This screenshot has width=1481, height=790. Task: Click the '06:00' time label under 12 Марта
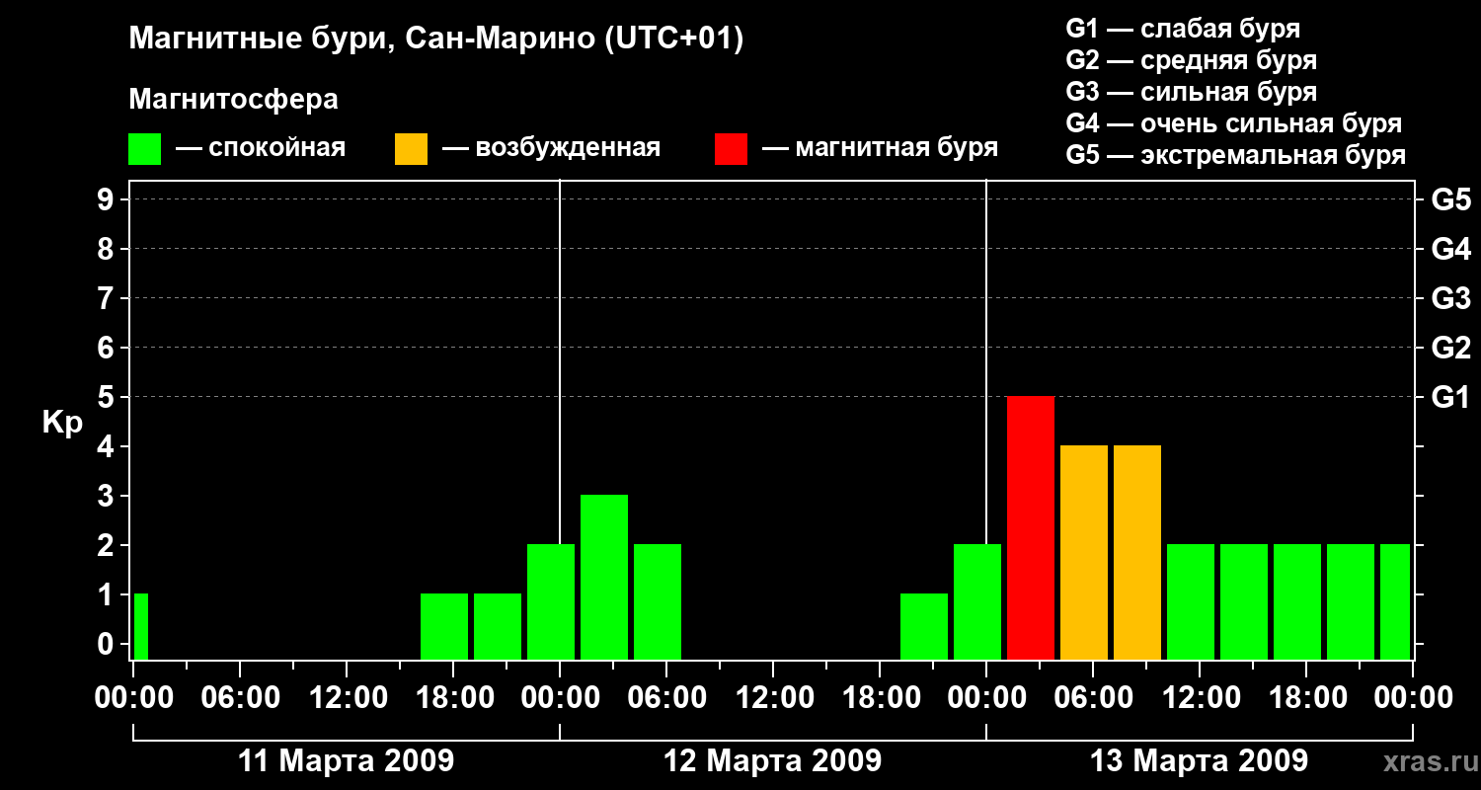coord(666,699)
